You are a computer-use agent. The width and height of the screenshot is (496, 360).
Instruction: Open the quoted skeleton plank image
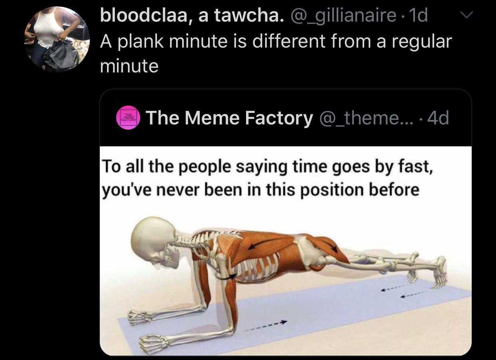pos(286,251)
